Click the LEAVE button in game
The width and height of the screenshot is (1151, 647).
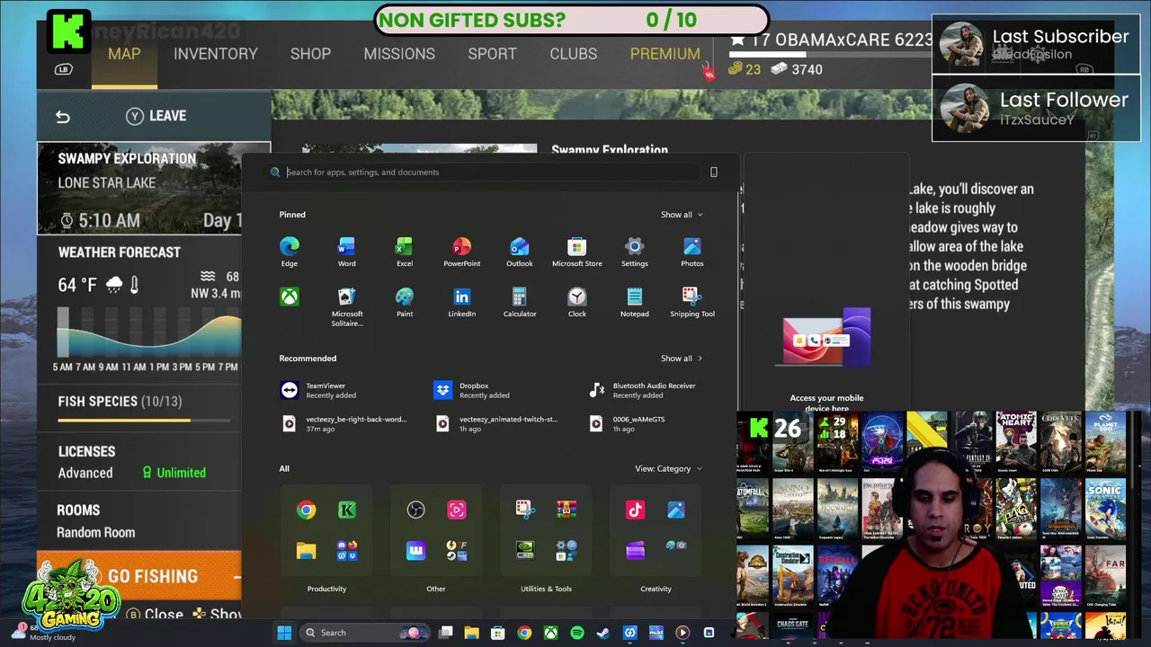pos(156,116)
